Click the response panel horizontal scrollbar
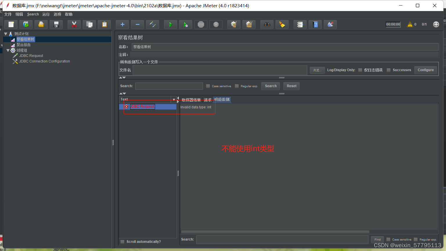Screen dimensions: 446x251 point(275,232)
